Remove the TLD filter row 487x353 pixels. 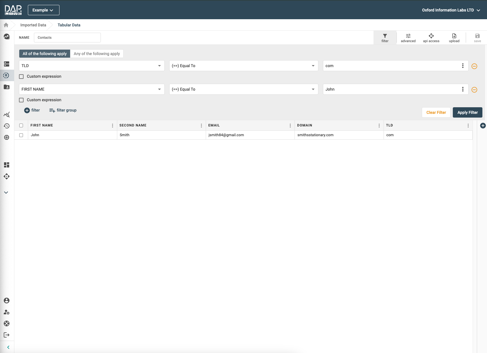(x=474, y=66)
